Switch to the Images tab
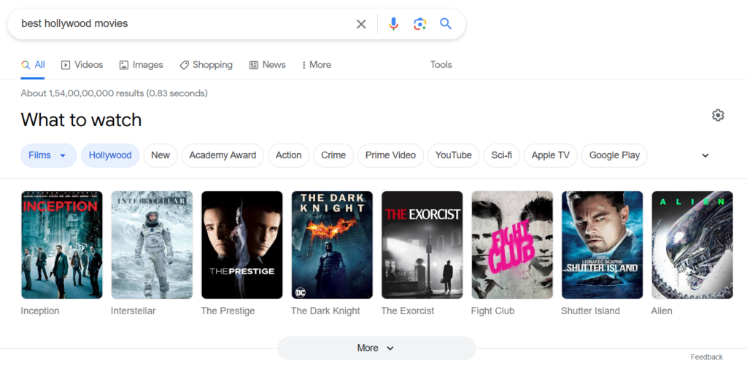The width and height of the screenshot is (747, 366). tap(141, 65)
